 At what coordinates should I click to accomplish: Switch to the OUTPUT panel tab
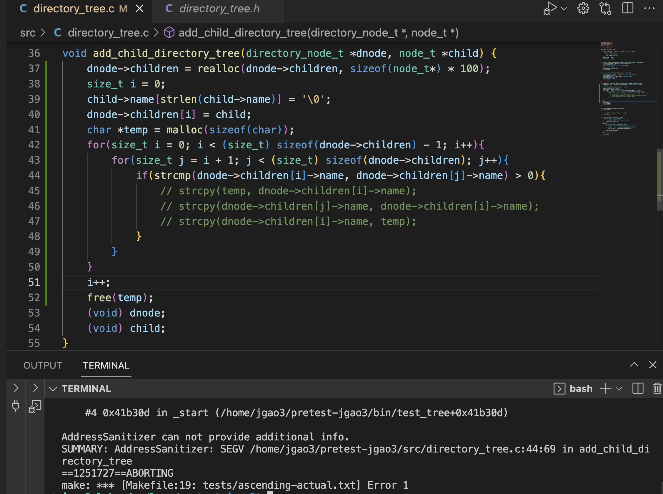click(43, 365)
